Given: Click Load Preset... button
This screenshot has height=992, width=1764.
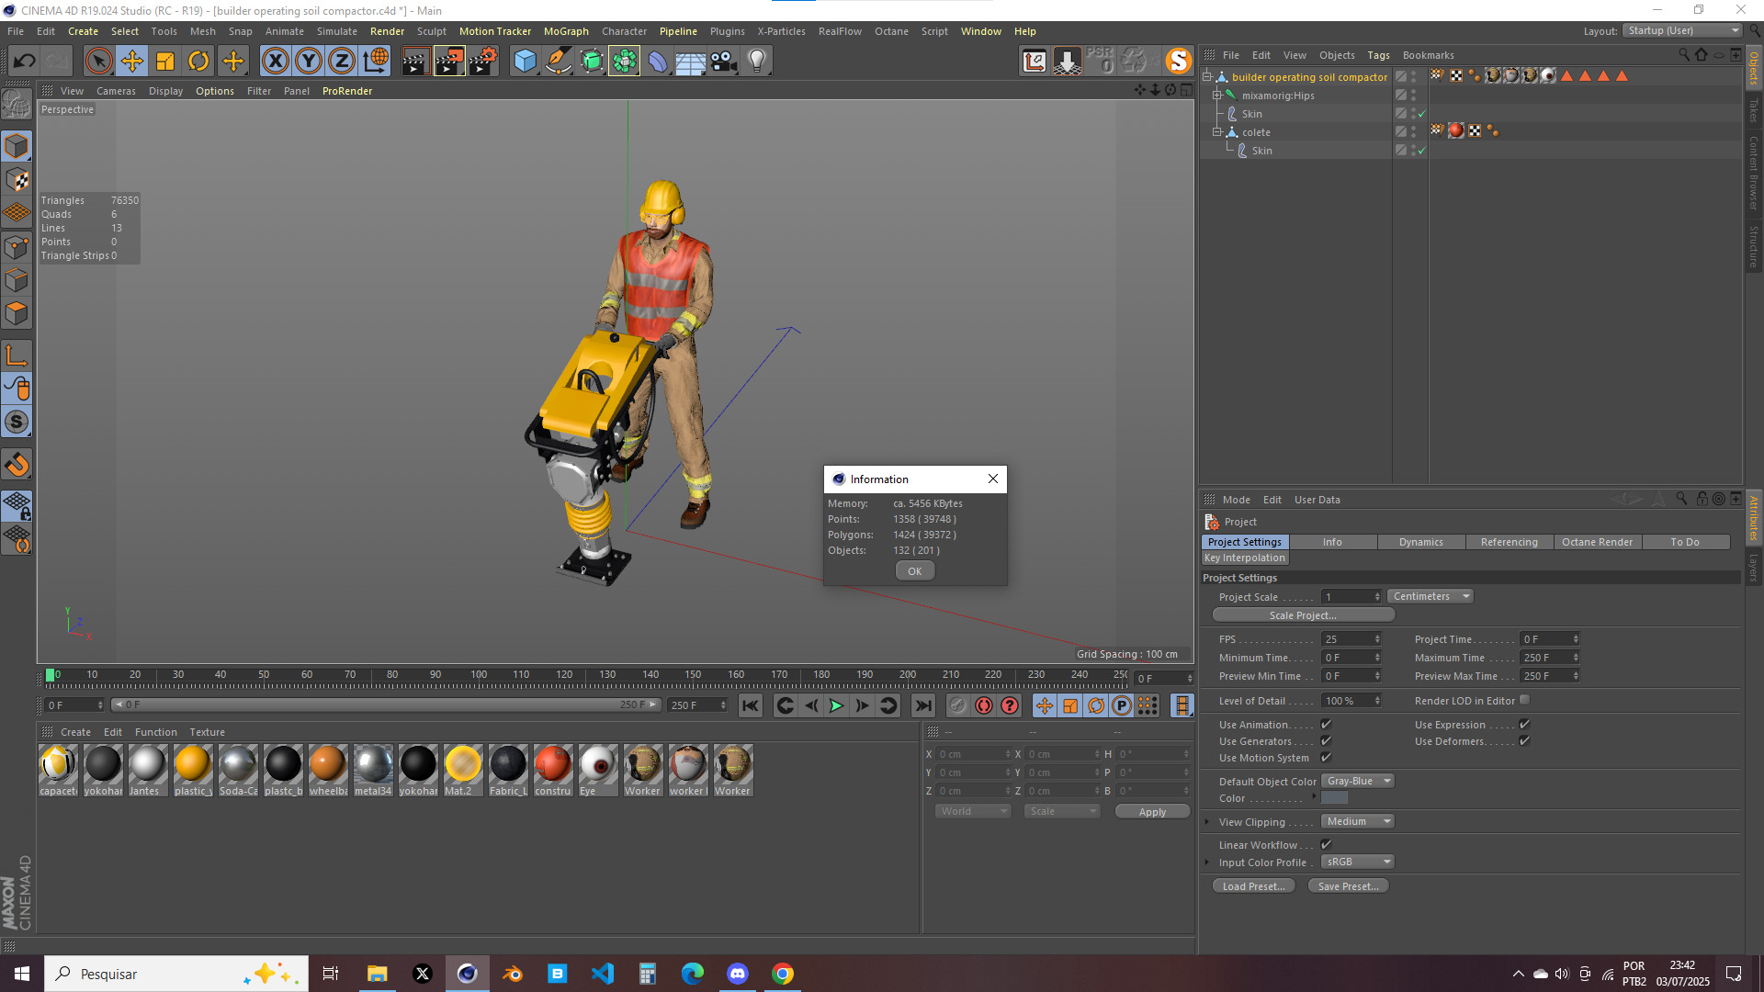Looking at the screenshot, I should pos(1253,886).
